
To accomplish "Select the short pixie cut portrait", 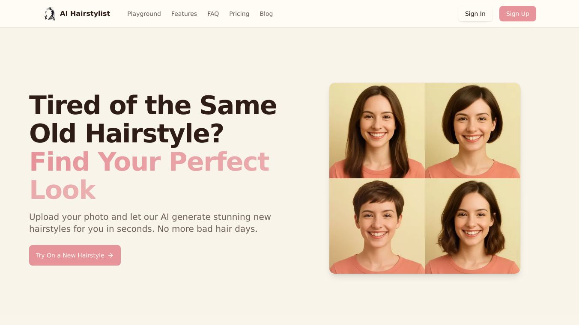I will coord(377,226).
